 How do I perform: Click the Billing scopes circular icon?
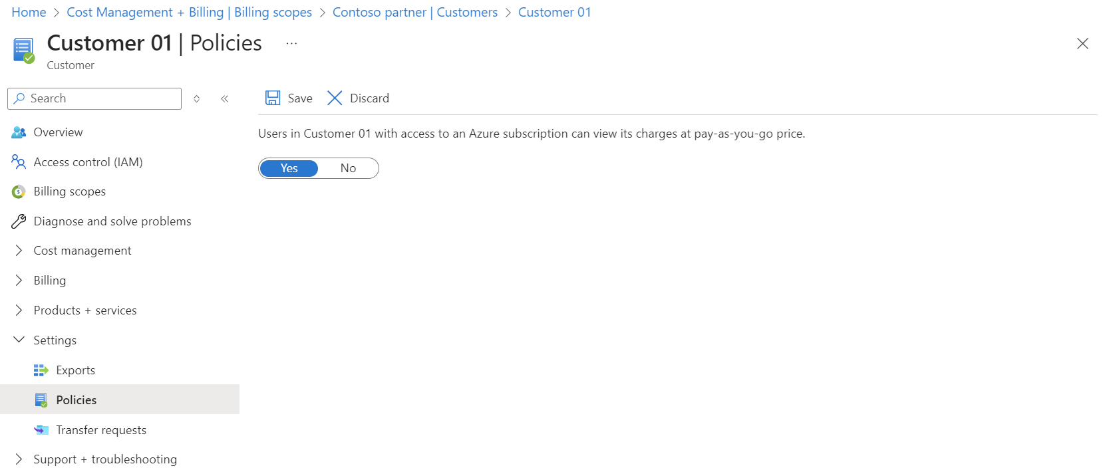point(19,191)
